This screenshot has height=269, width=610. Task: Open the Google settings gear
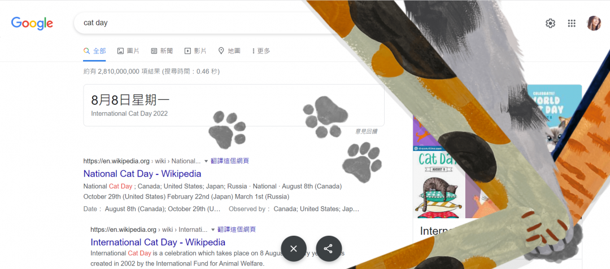[550, 23]
